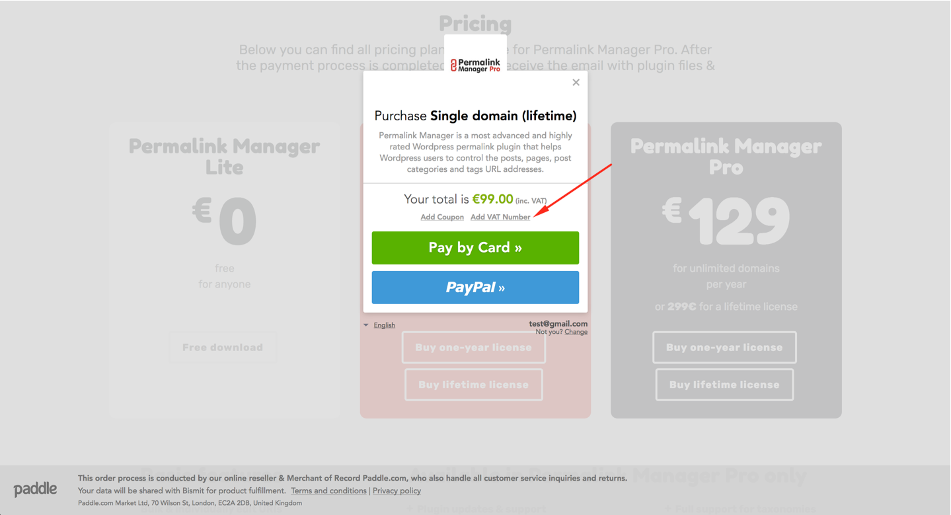Close the purchase dialog with X icon
The image size is (951, 515).
[x=576, y=82]
